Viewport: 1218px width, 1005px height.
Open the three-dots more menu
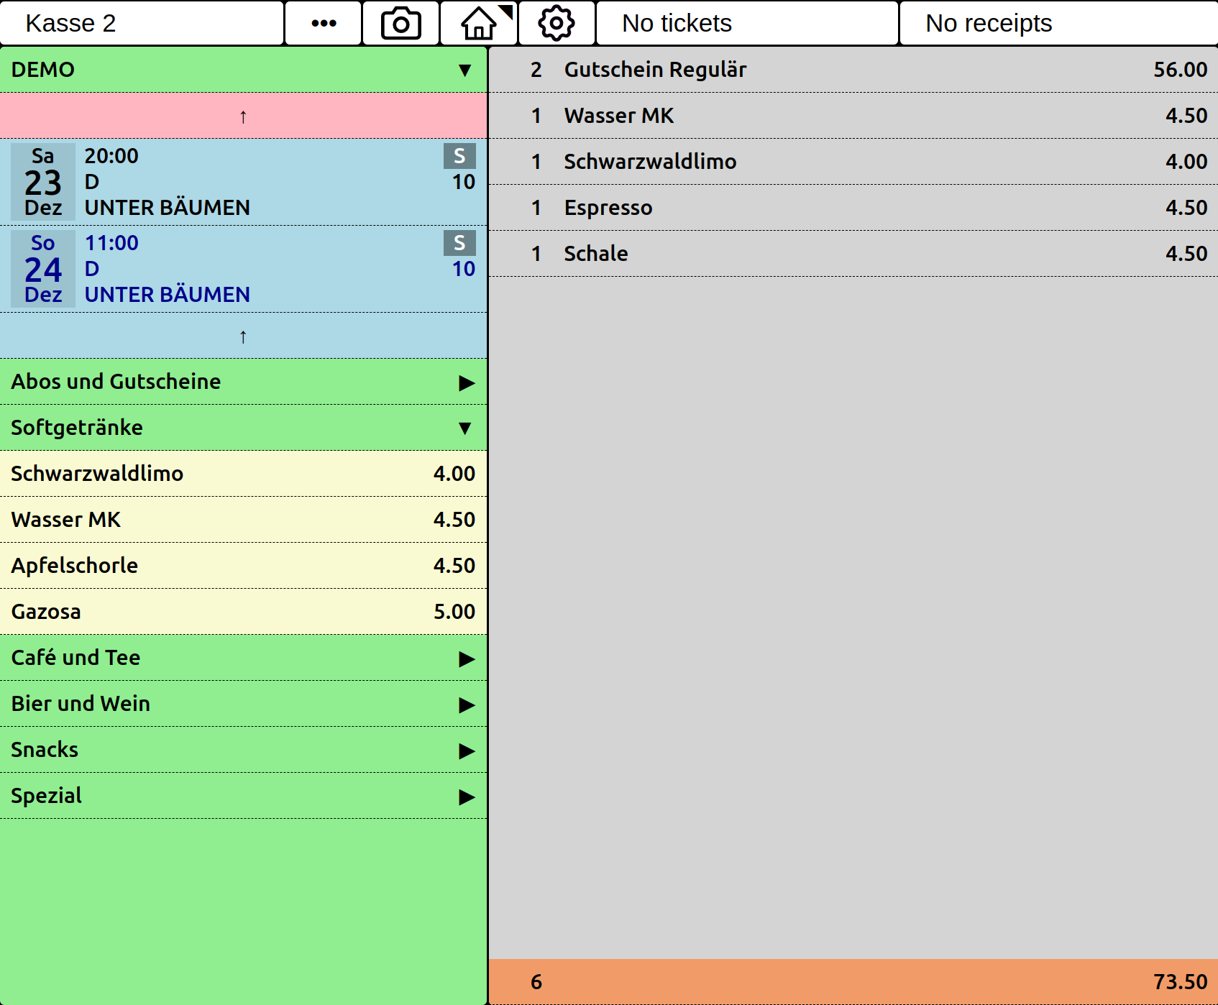coord(324,24)
